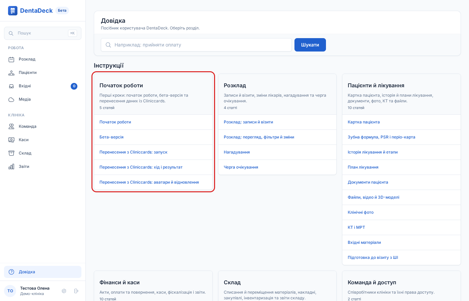Focus the sidebar Пошук search field

[x=43, y=33]
